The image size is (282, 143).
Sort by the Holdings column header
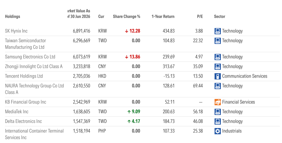click(13, 16)
